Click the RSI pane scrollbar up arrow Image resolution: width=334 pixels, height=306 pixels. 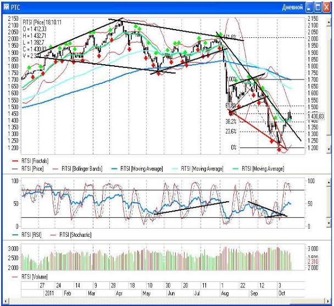329,183
